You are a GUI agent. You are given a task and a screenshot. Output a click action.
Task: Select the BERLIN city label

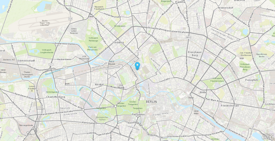(x=151, y=102)
